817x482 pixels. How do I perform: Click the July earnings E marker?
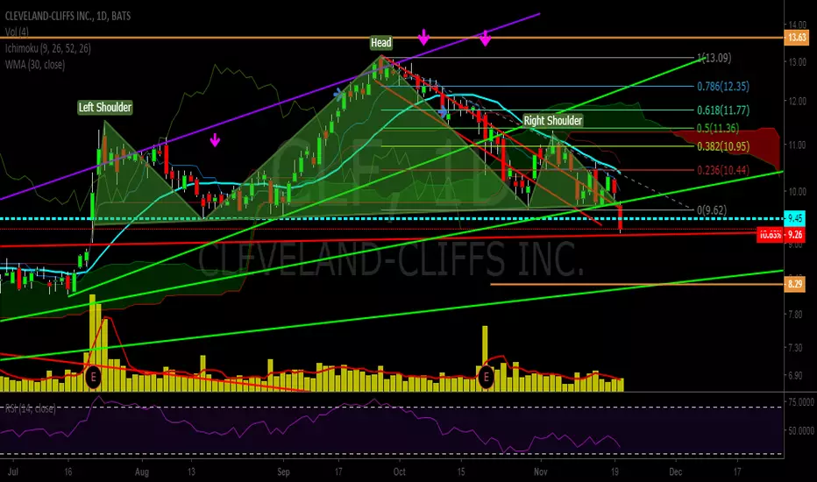(93, 377)
